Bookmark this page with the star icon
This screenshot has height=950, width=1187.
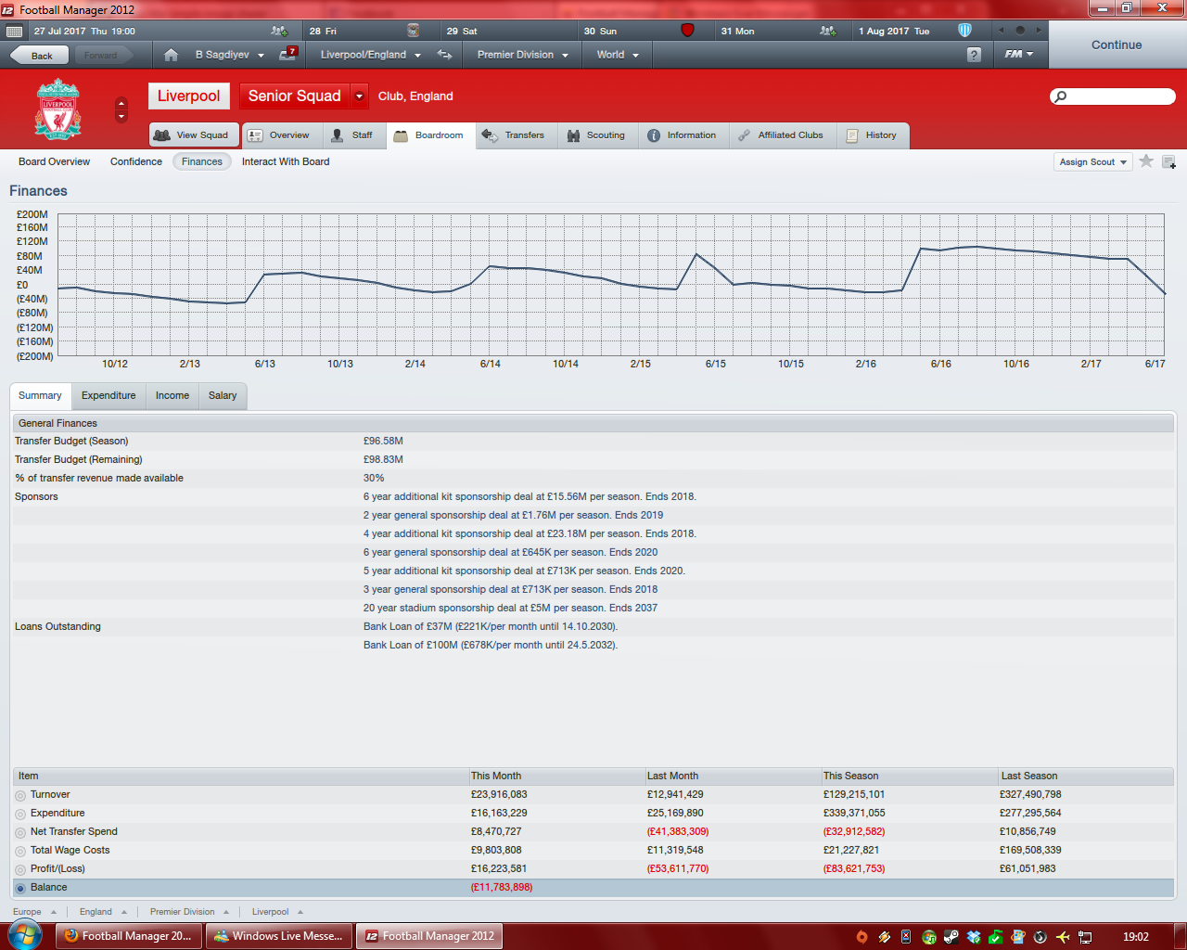point(1146,161)
